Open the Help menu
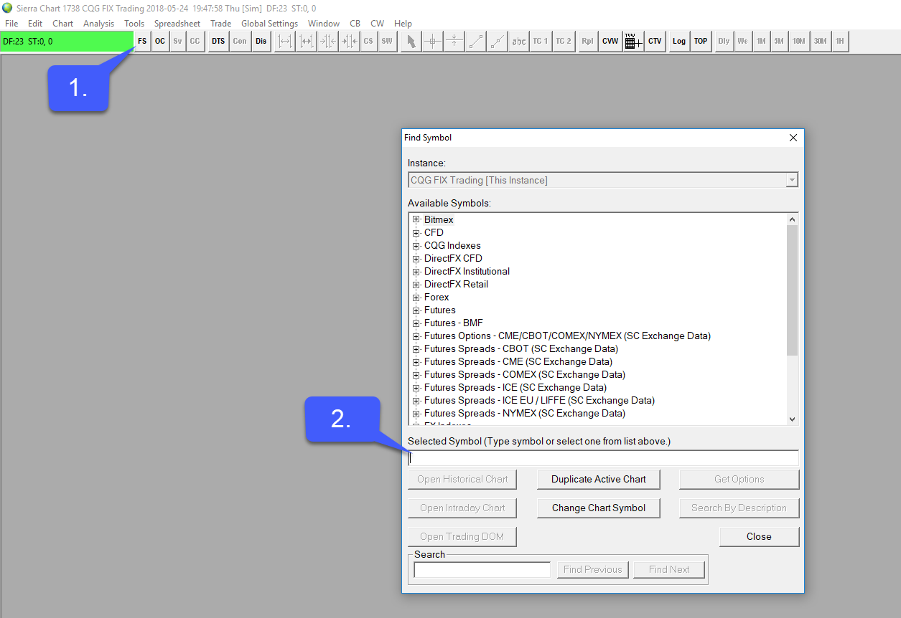 pos(403,24)
